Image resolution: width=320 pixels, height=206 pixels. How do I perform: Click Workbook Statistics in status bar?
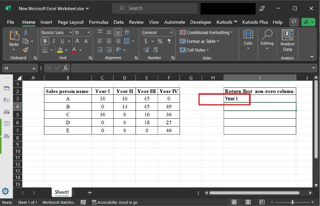click(58, 202)
